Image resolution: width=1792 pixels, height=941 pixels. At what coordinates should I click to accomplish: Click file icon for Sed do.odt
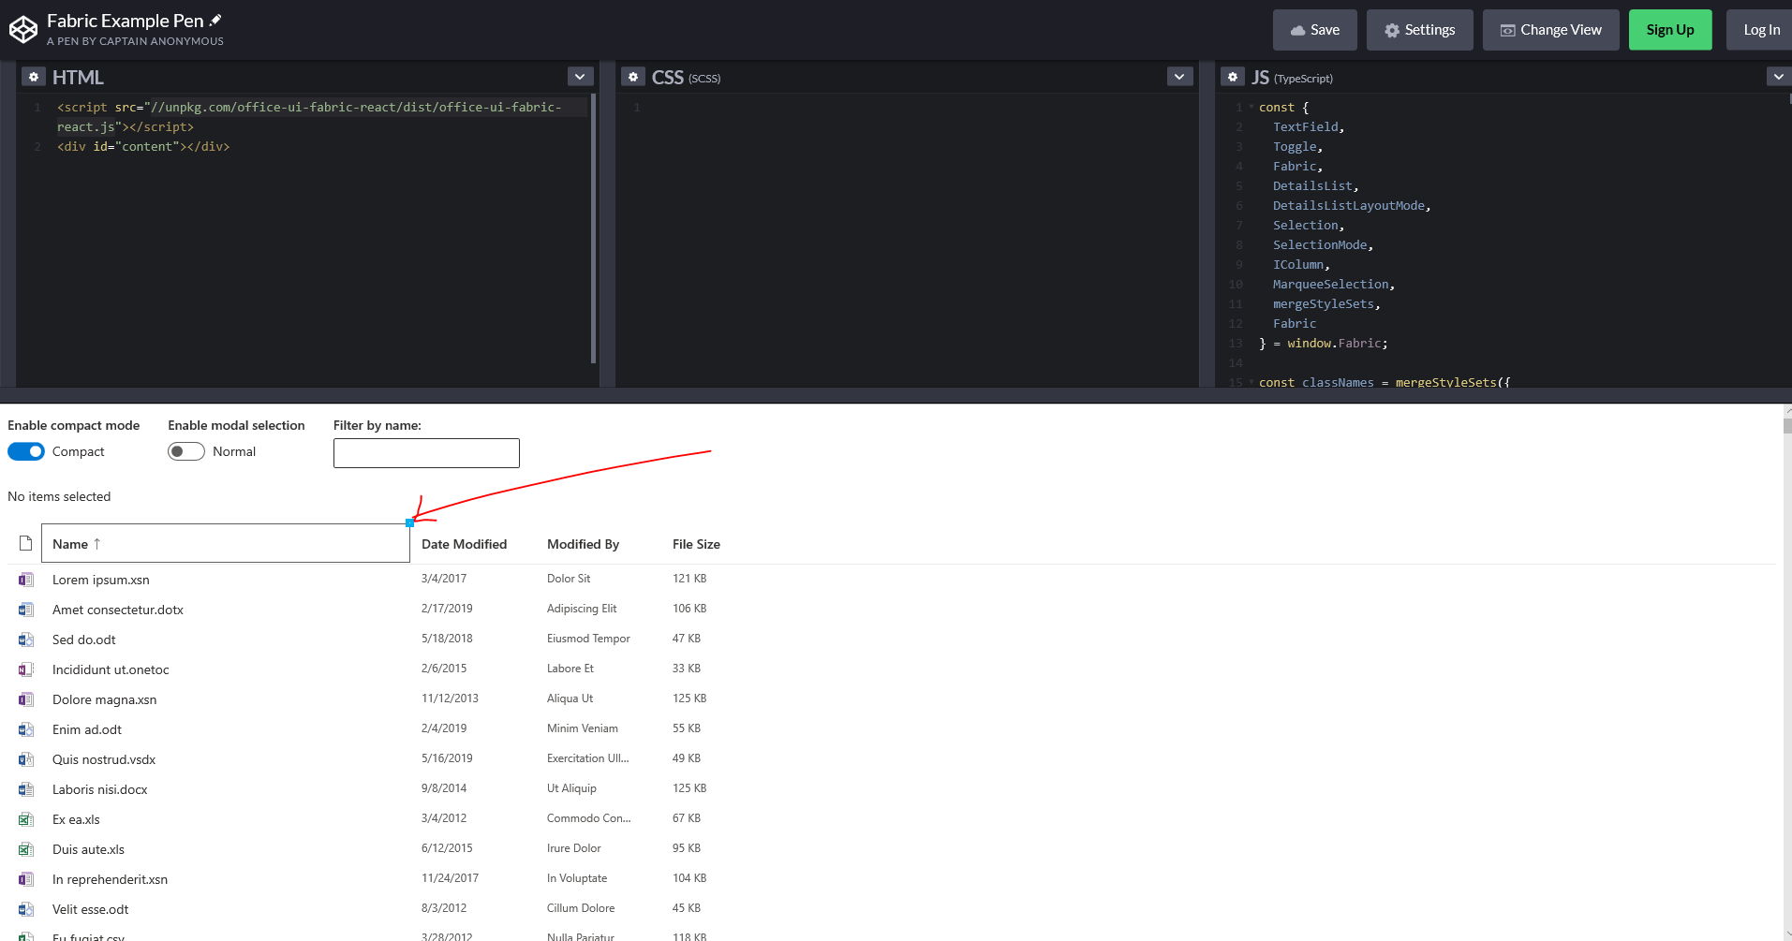point(26,640)
